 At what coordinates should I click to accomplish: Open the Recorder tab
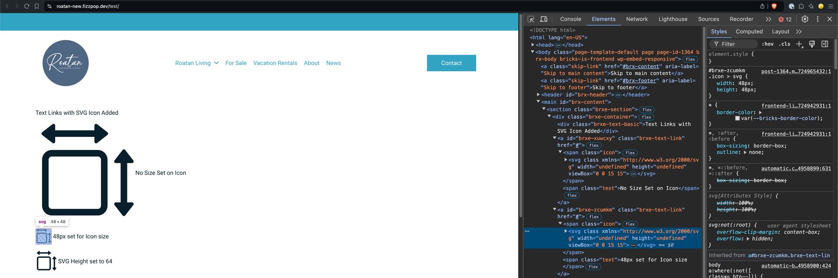[x=741, y=19]
